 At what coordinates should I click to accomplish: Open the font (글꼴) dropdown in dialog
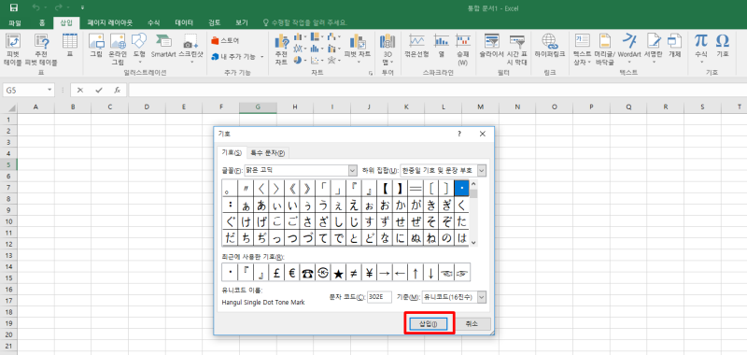click(353, 170)
